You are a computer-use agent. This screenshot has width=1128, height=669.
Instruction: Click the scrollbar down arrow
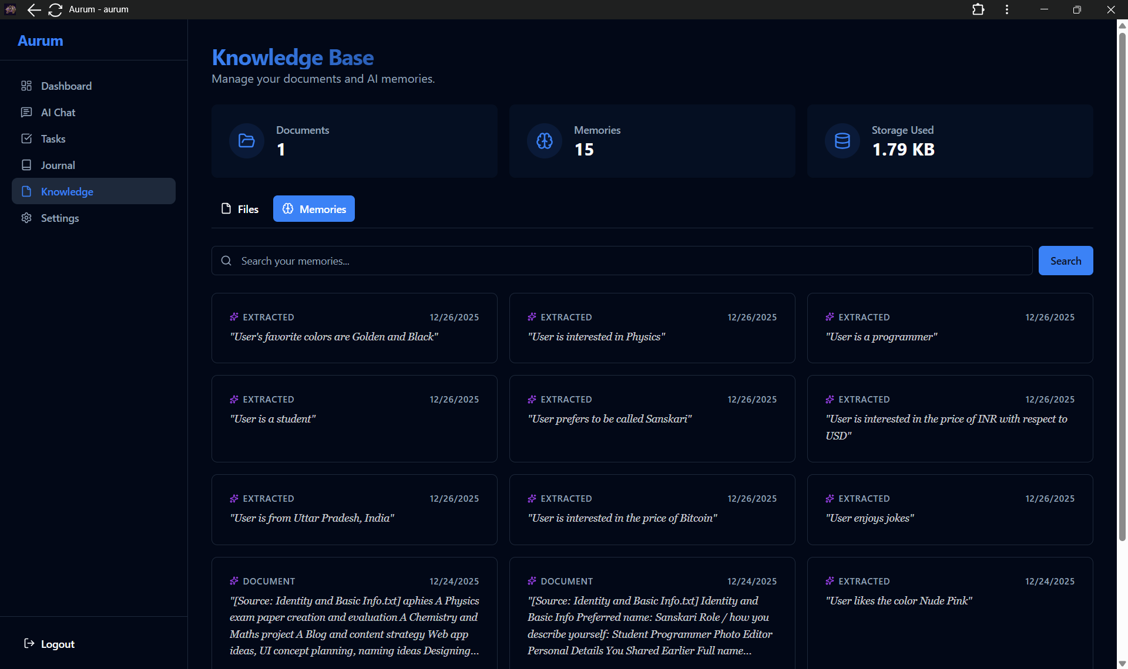pyautogui.click(x=1121, y=663)
